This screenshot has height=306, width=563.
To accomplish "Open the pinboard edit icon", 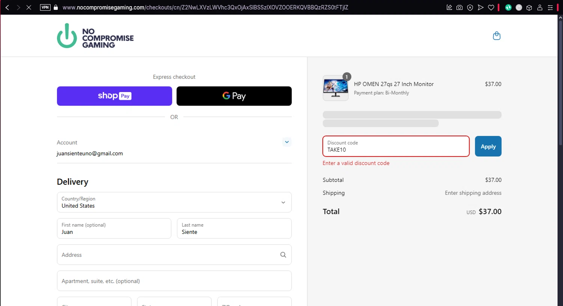I will 449,8.
